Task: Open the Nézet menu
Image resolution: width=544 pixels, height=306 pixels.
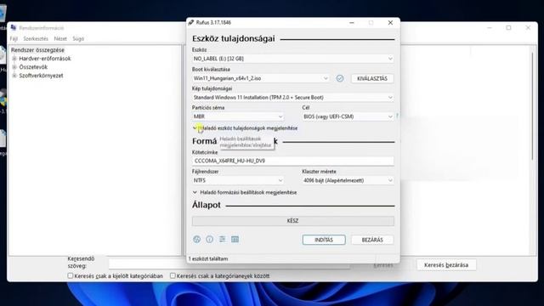Action: (60, 38)
